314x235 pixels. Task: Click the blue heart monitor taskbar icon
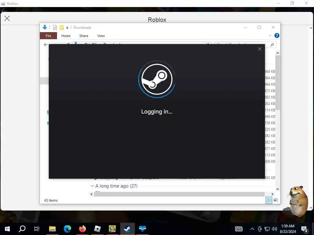[143, 229]
